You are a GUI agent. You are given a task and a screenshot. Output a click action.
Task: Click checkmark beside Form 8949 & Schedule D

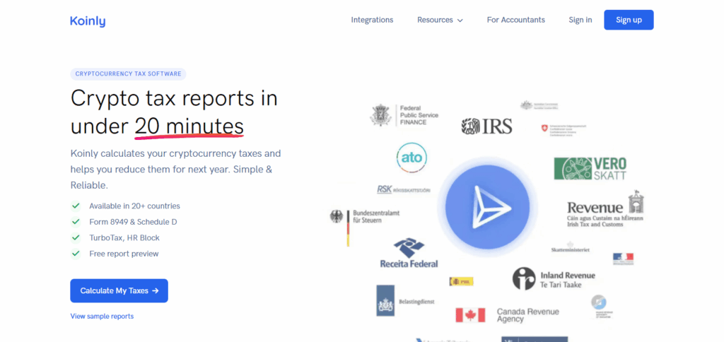(76, 222)
